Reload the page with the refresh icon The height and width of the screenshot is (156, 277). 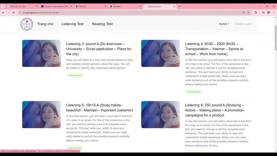14,13
